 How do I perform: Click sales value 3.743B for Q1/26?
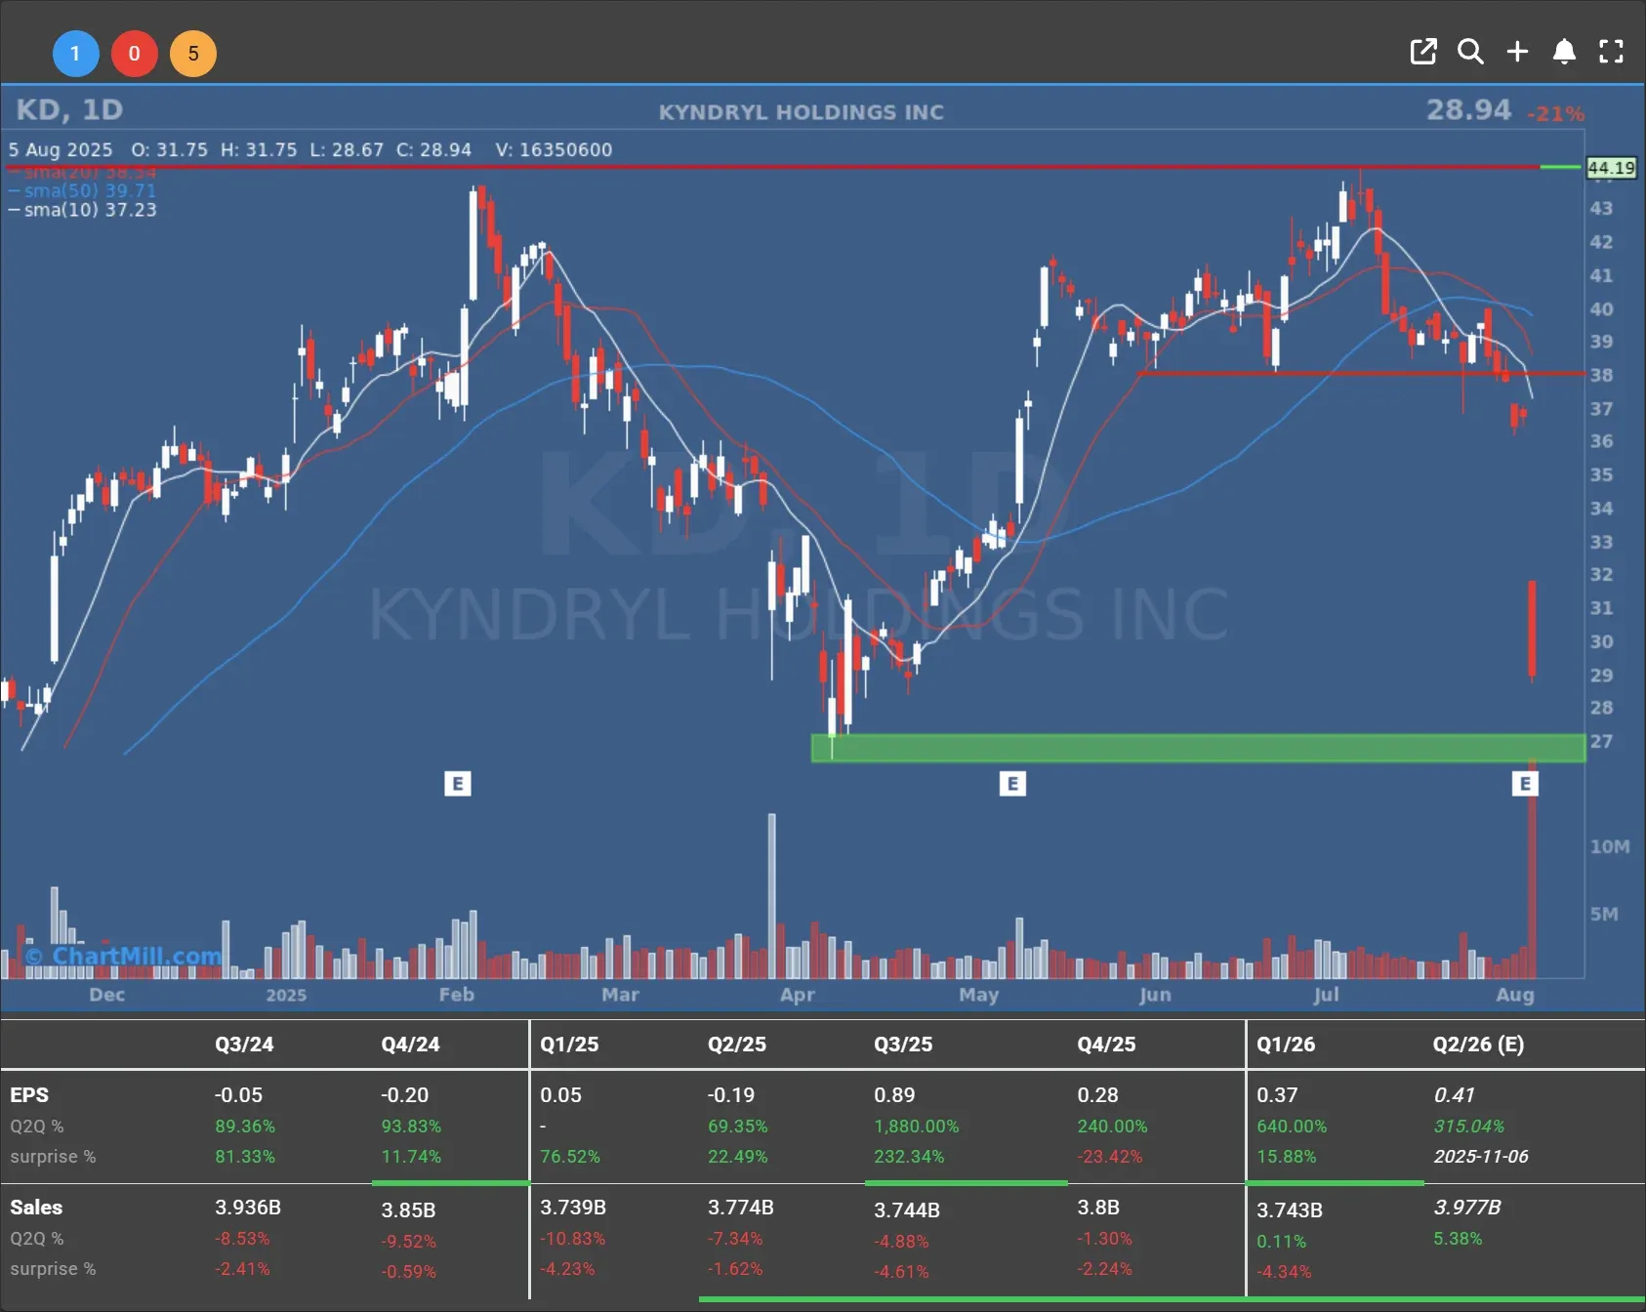pyautogui.click(x=1290, y=1210)
